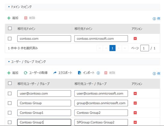Click the Delete button in Domain Mapping toolbar
The width and height of the screenshot is (164, 126).
click(x=30, y=18)
